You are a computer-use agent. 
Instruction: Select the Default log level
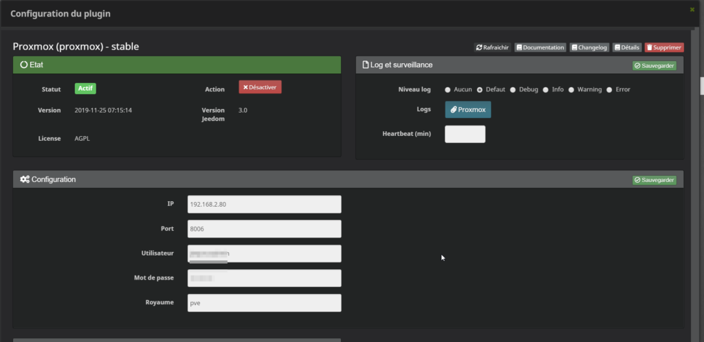(479, 90)
